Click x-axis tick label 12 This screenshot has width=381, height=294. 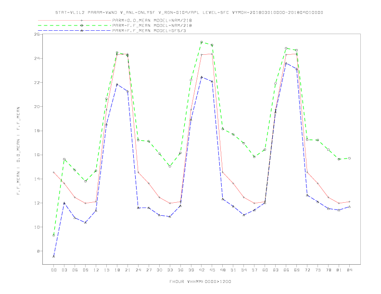(x=96, y=270)
